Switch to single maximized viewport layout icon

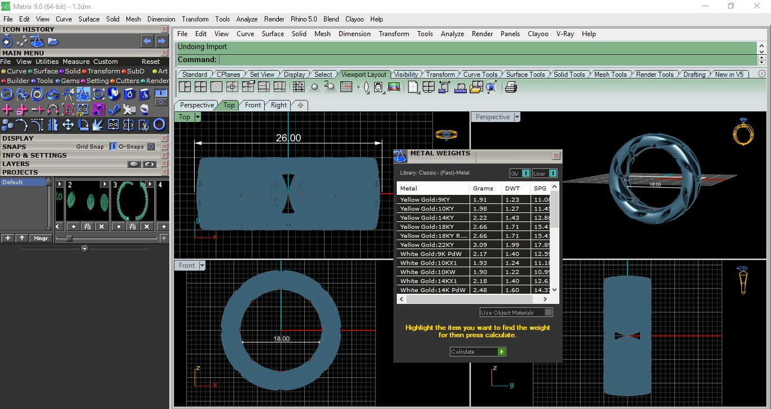pyautogui.click(x=216, y=87)
